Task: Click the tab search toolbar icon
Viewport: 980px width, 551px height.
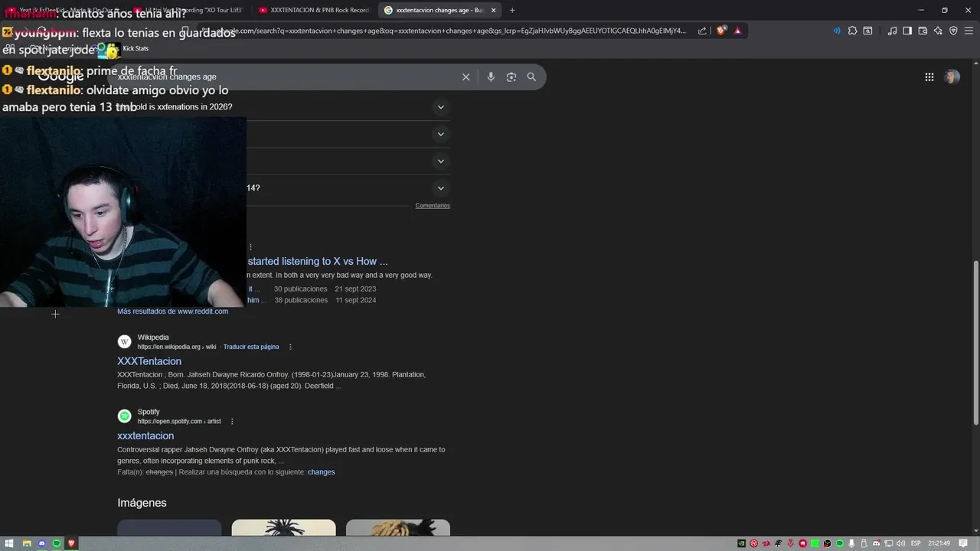Action: point(867,31)
